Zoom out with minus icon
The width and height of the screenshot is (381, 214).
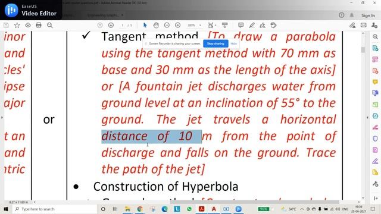[x=167, y=25]
